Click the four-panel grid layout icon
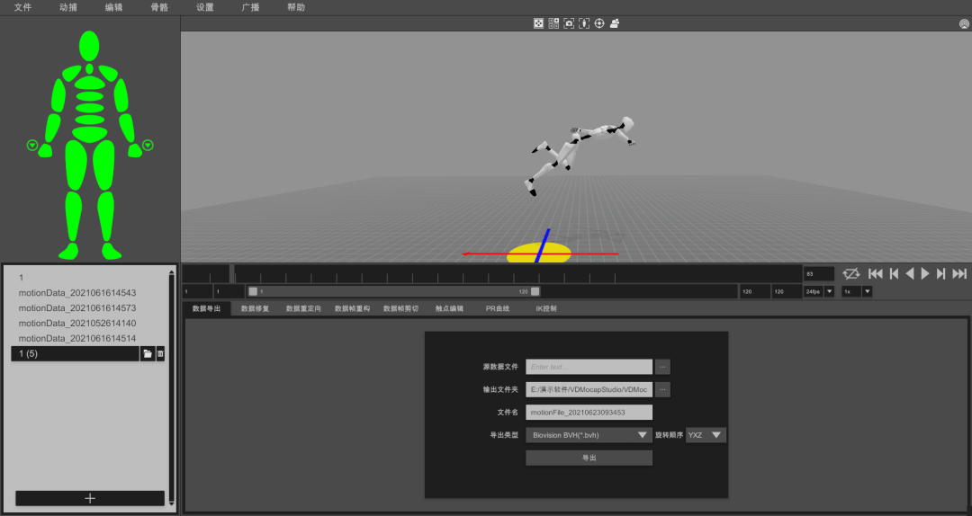 (x=553, y=23)
